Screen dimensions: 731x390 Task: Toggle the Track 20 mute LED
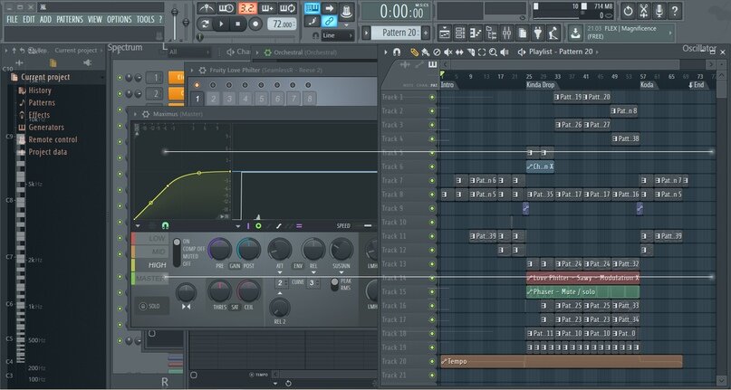432,362
